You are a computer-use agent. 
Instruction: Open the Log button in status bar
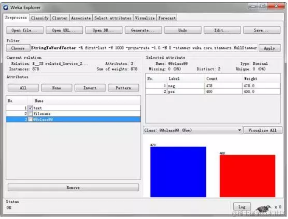[x=242, y=207]
